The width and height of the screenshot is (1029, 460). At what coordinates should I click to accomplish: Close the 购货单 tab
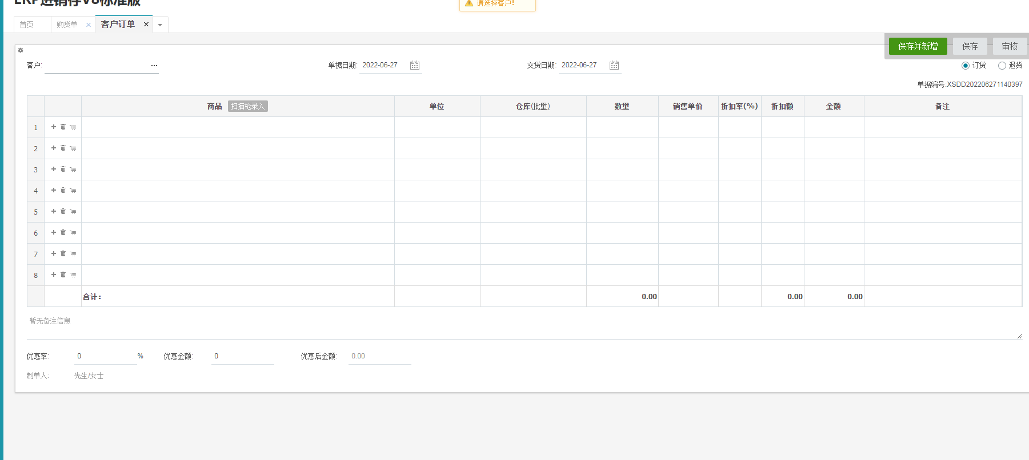pyautogui.click(x=89, y=25)
